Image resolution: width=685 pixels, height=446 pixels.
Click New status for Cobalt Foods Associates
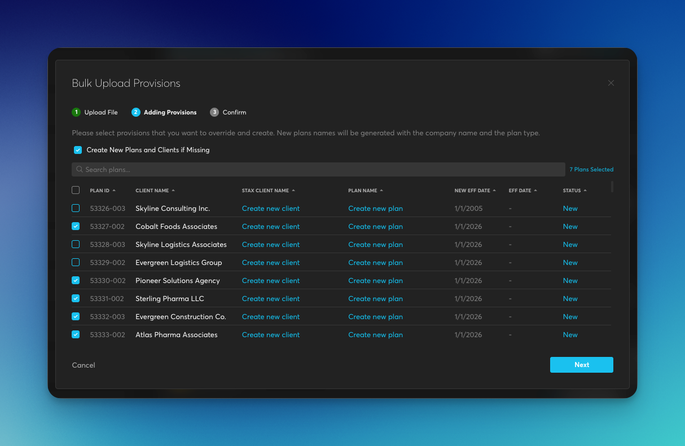click(570, 227)
